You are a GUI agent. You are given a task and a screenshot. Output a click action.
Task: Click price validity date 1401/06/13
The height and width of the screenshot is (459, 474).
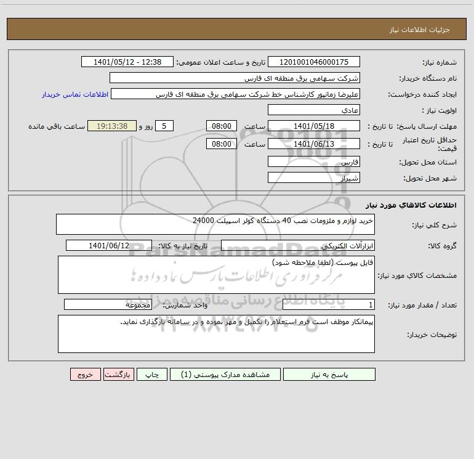(x=314, y=144)
